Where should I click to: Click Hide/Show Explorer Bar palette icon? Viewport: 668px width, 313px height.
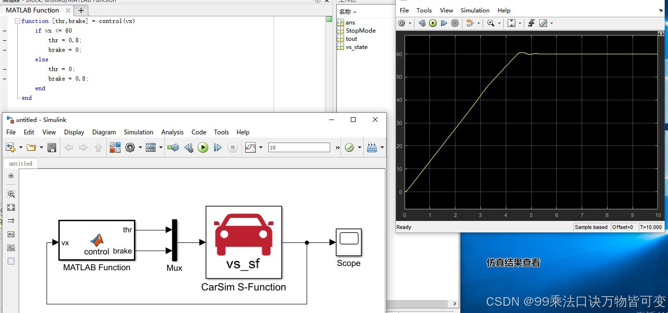(x=11, y=176)
